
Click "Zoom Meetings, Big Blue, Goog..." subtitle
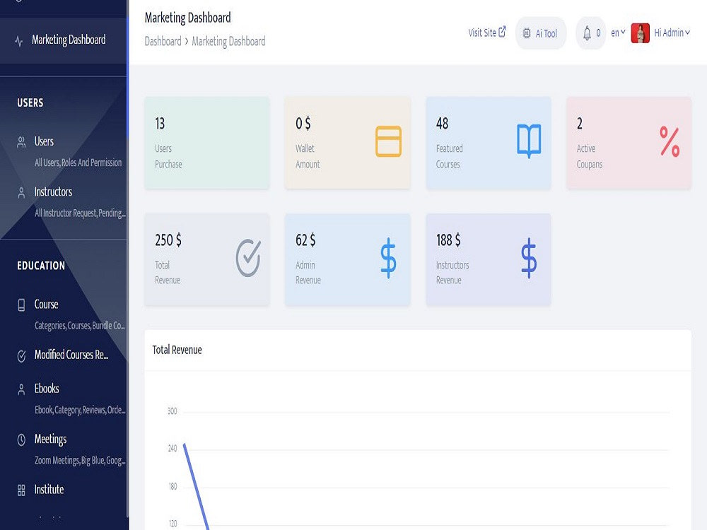click(x=80, y=461)
